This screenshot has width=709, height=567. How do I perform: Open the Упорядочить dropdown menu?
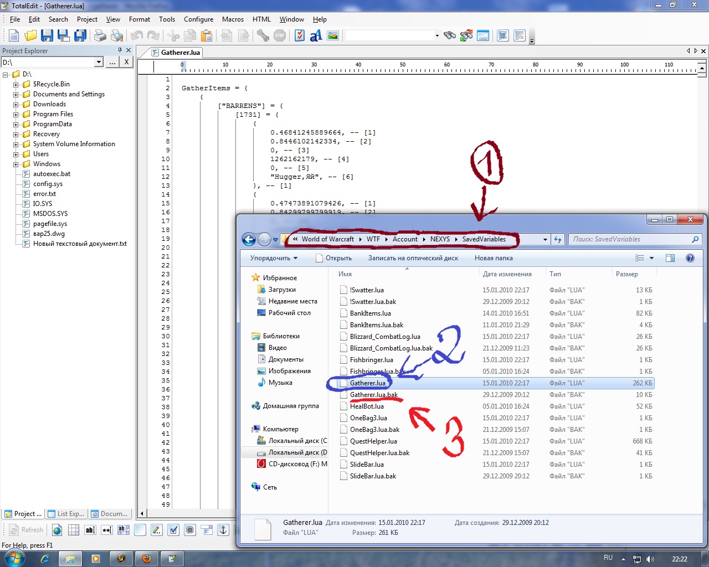(x=274, y=258)
